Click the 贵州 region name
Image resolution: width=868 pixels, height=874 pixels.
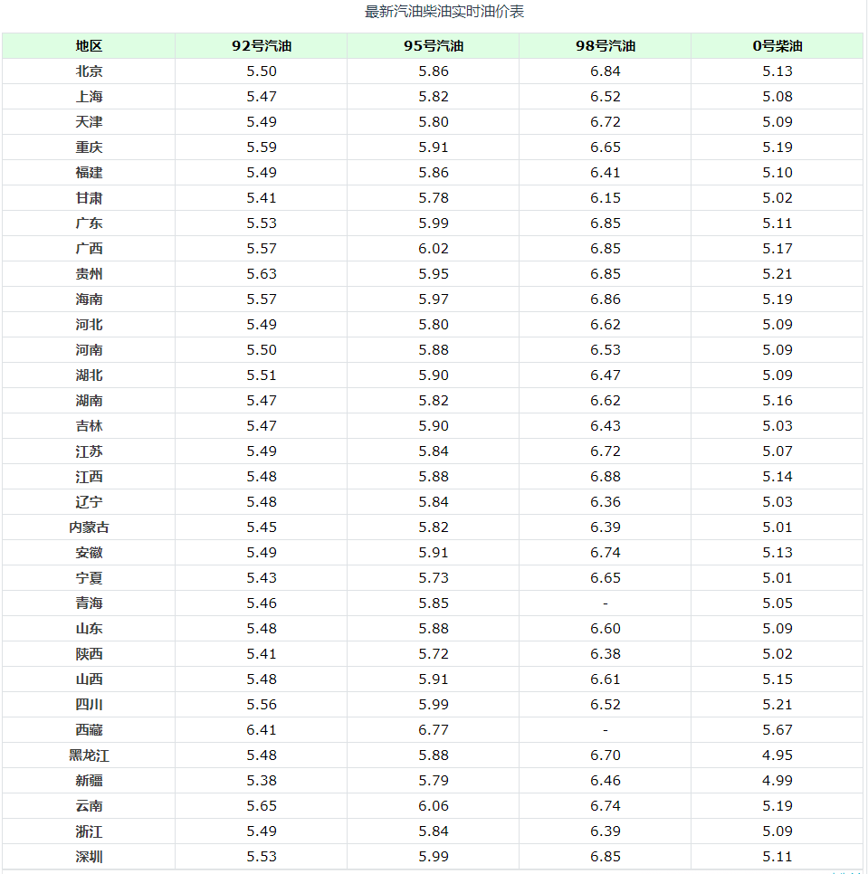(x=90, y=273)
